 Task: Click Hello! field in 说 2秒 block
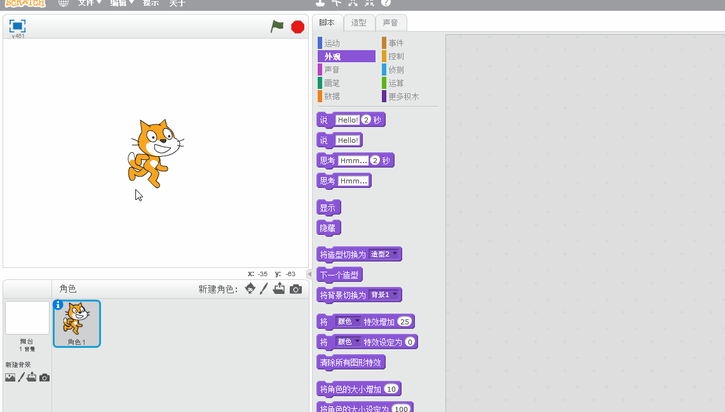pos(348,120)
